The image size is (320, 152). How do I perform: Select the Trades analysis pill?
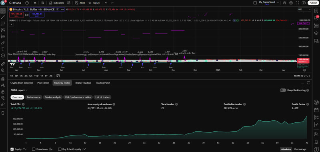coord(53,97)
